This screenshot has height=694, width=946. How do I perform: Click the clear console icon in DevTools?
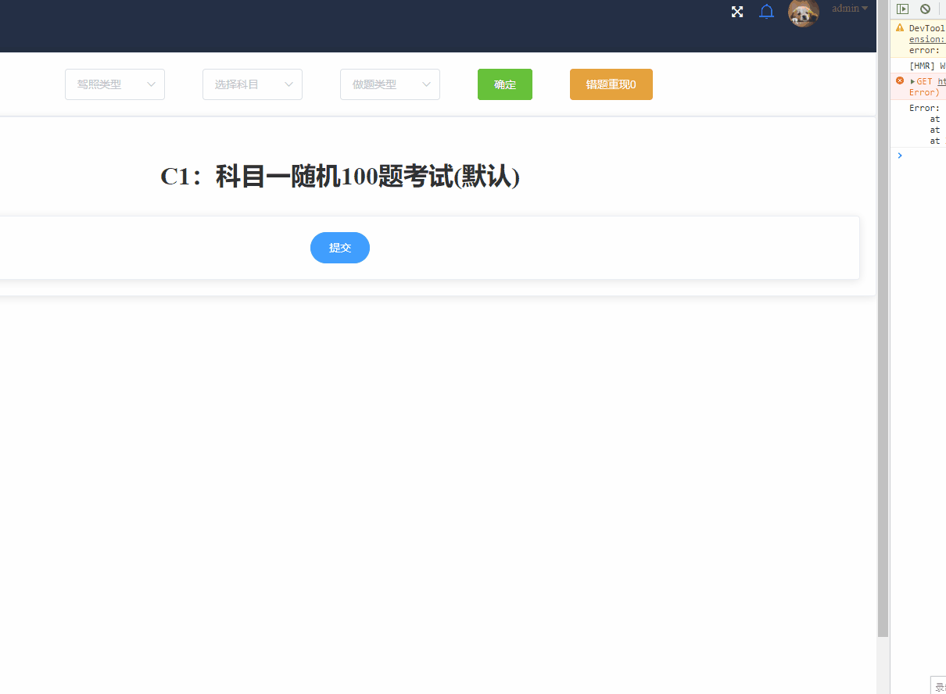(926, 9)
